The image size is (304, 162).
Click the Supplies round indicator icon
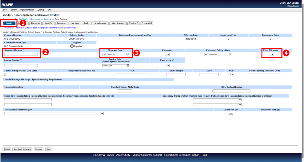coord(72,46)
